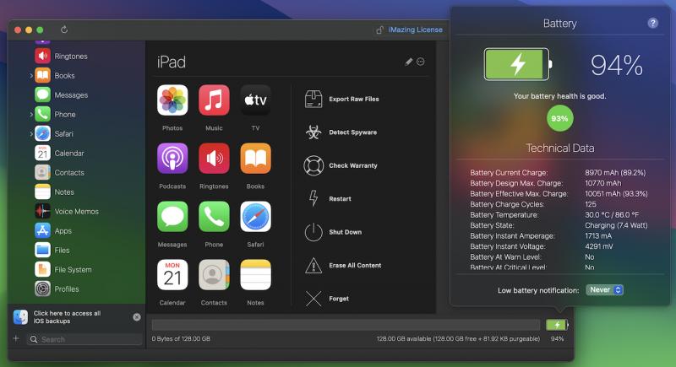This screenshot has width=676, height=367.
Task: Select Books in the sidebar
Action: 55,75
